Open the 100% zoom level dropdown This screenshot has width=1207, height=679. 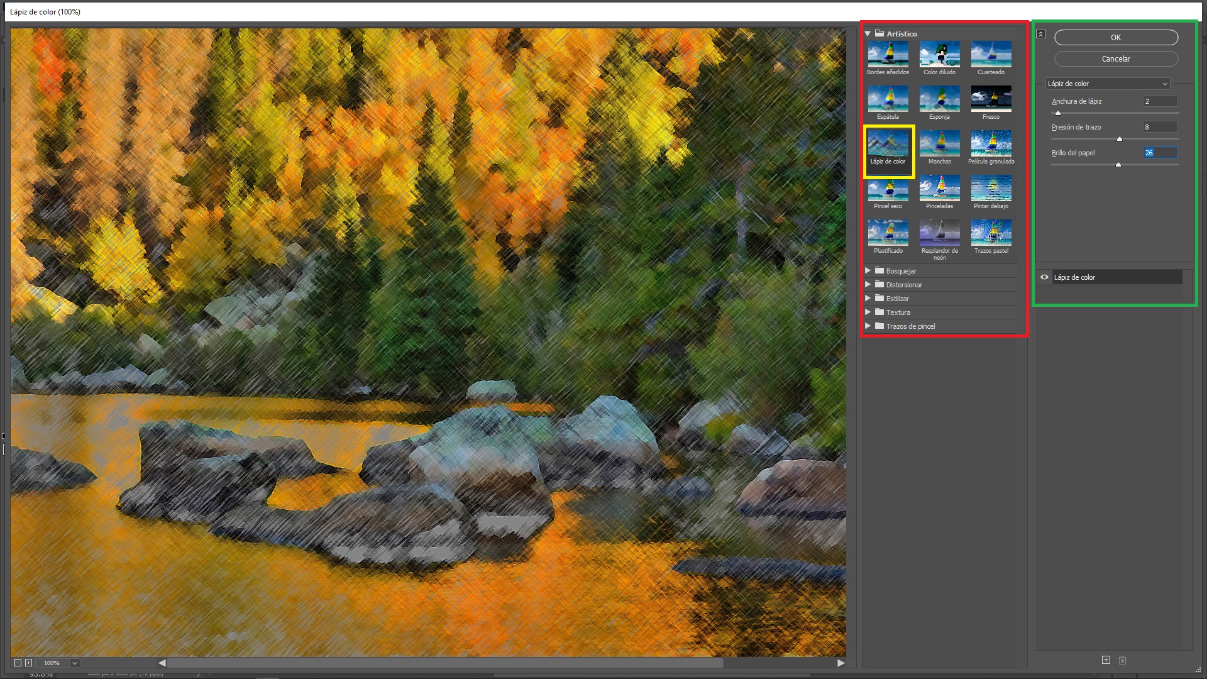pos(74,663)
